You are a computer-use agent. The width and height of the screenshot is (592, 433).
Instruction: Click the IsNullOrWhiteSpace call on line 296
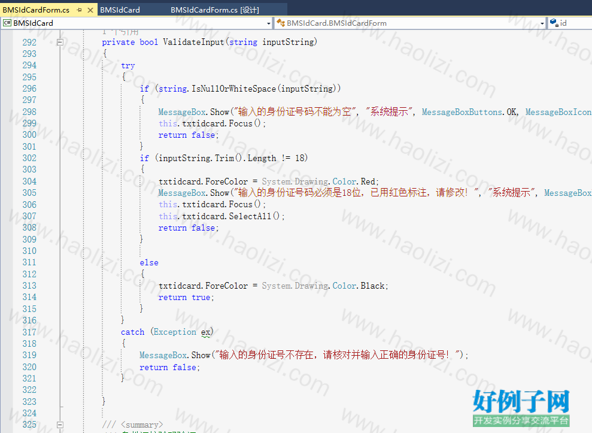(233, 89)
